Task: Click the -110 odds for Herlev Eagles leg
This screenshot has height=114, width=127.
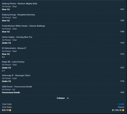Action: (x=122, y=43)
